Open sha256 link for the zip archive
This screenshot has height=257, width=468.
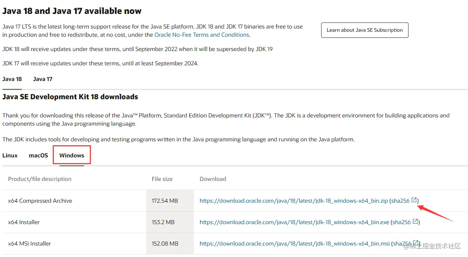coord(400,201)
